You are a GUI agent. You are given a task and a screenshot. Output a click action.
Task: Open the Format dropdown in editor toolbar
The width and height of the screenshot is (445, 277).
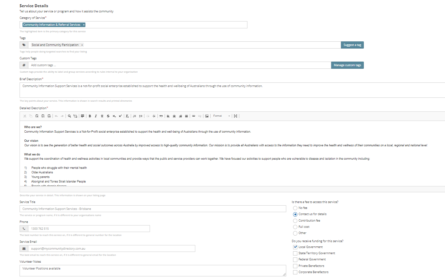coord(221,116)
